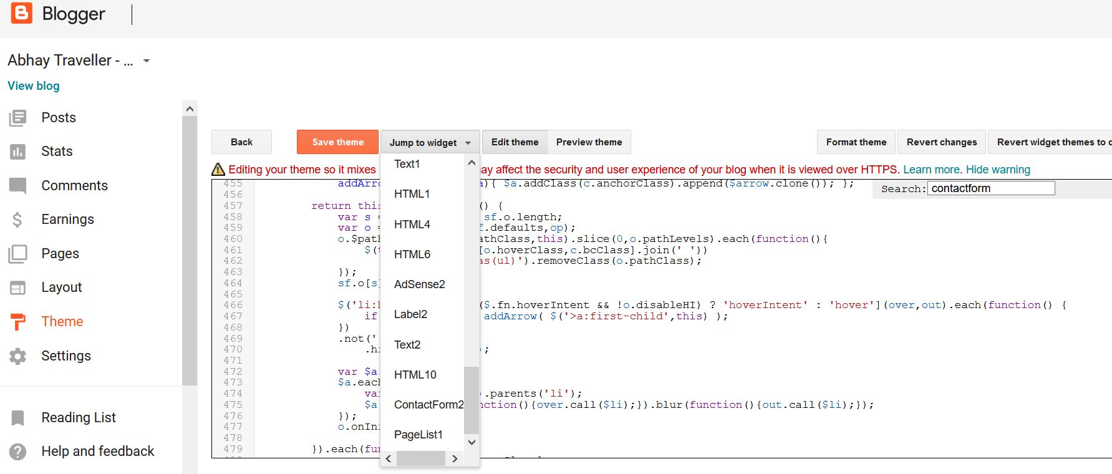
Task: Expand the Abhay Traveller blog selector
Action: 147,61
